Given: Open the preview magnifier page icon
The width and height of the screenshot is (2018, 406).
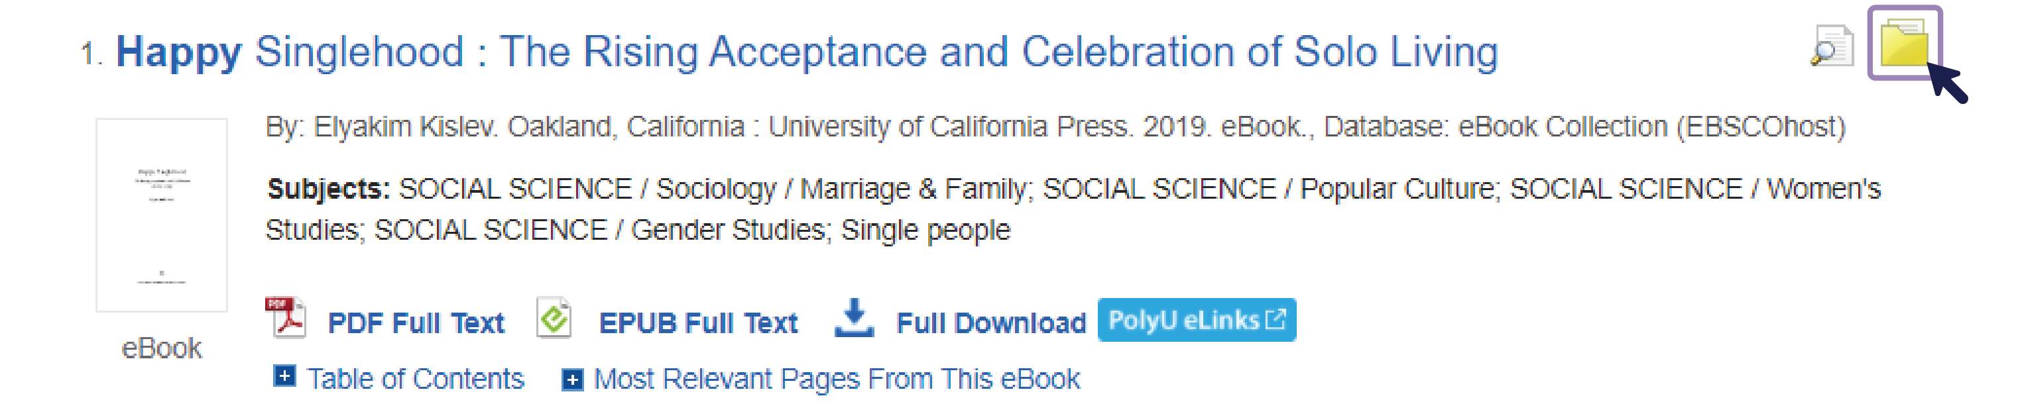Looking at the screenshot, I should coord(1832,46).
